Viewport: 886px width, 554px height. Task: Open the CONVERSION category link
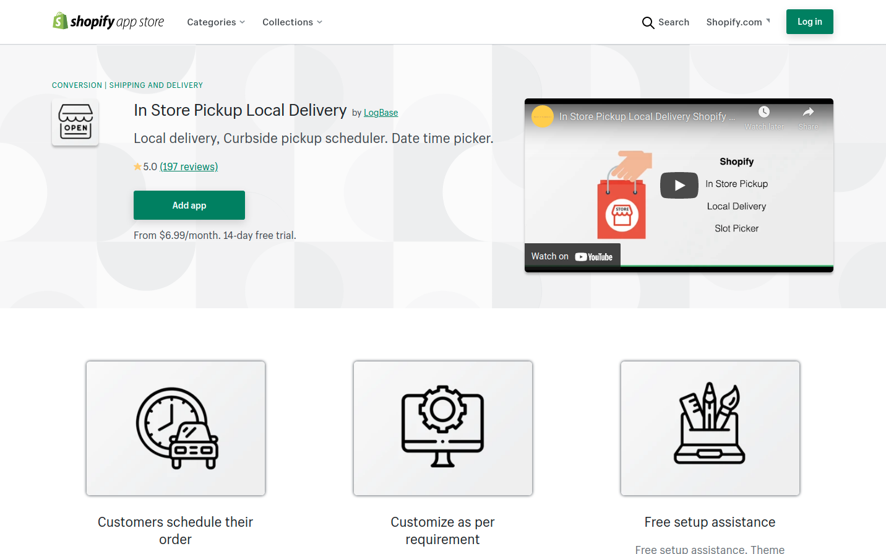pos(77,85)
